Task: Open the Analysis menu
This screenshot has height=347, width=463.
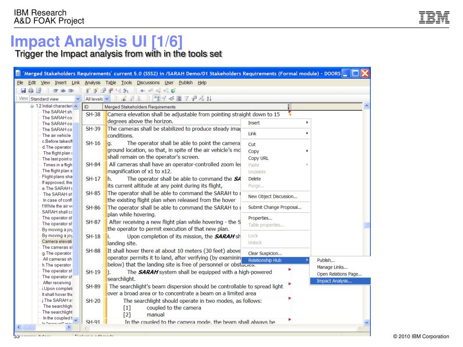Action: [x=92, y=83]
